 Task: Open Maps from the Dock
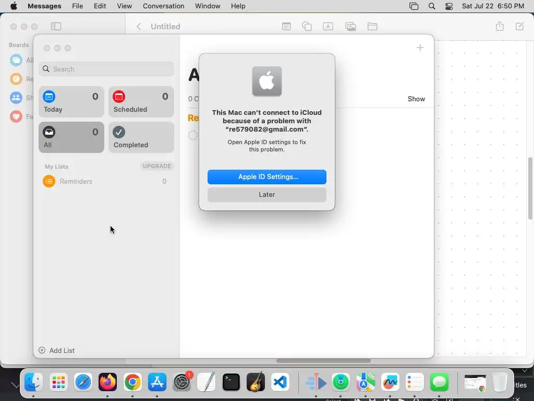click(366, 382)
